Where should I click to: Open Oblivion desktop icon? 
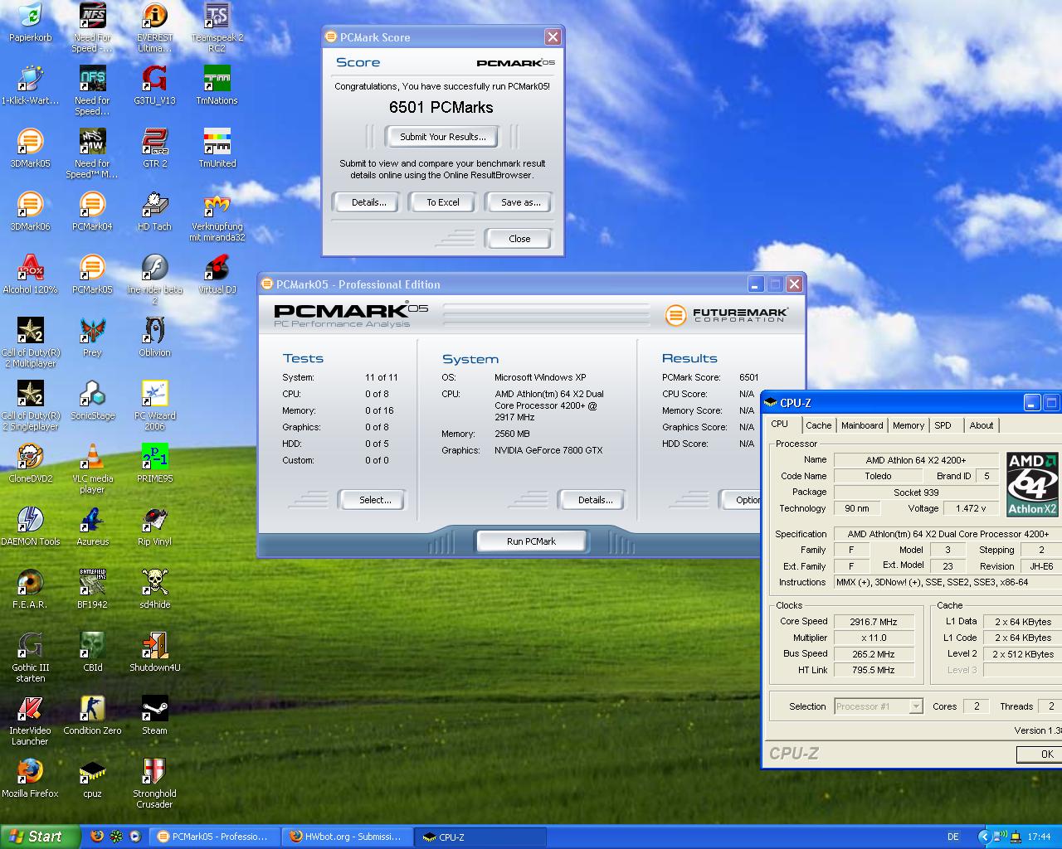pyautogui.click(x=154, y=337)
